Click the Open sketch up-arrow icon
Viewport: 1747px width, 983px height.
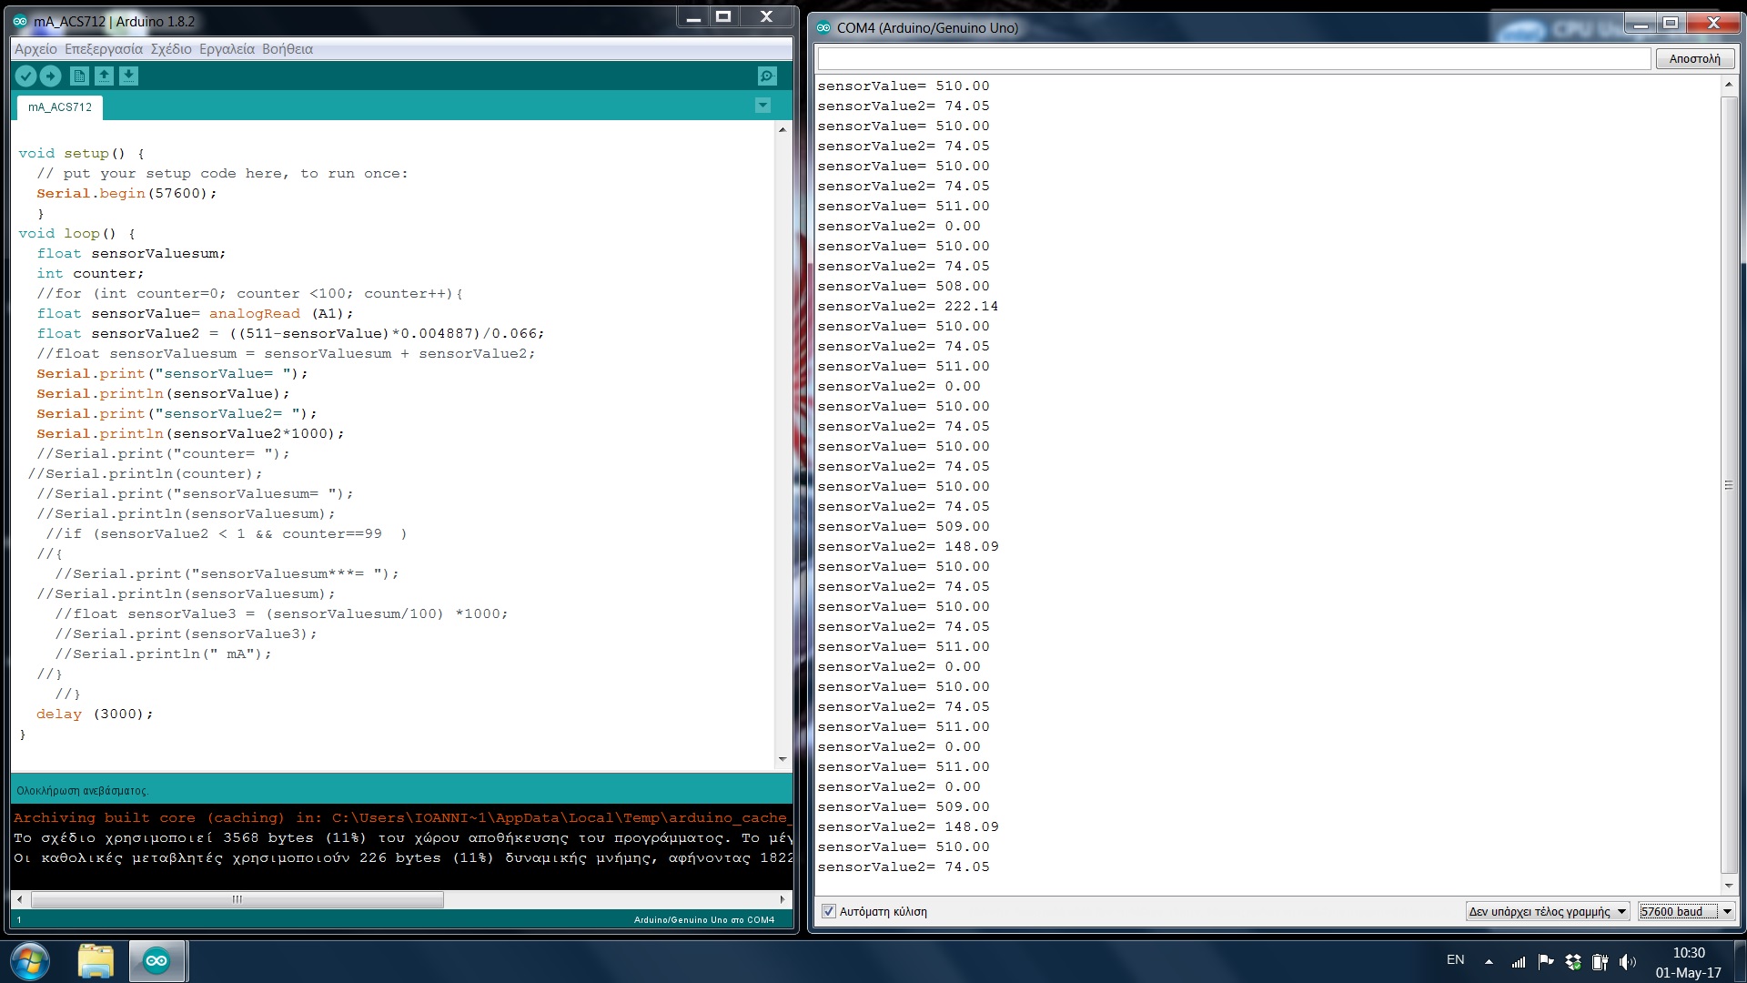point(104,76)
